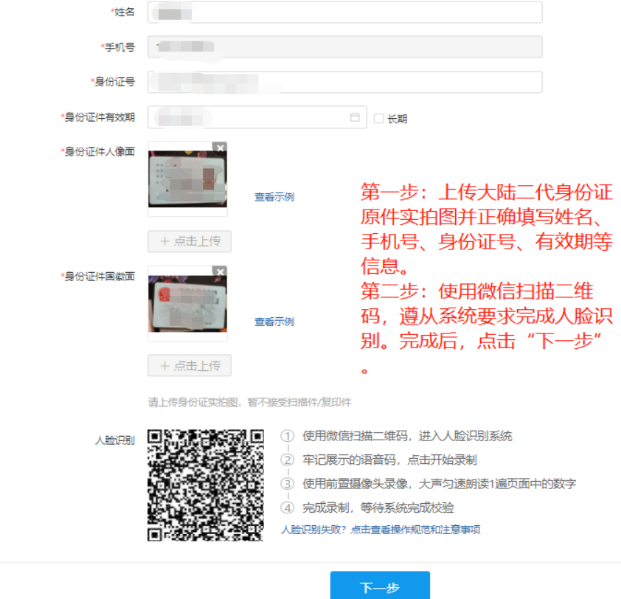The width and height of the screenshot is (621, 599).
Task: Open the ID portrait-side photo thumbnail
Action: tap(187, 180)
